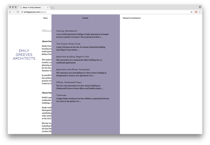Close the About ← Emily Greeves tab
The height and width of the screenshot is (145, 210).
48,8
